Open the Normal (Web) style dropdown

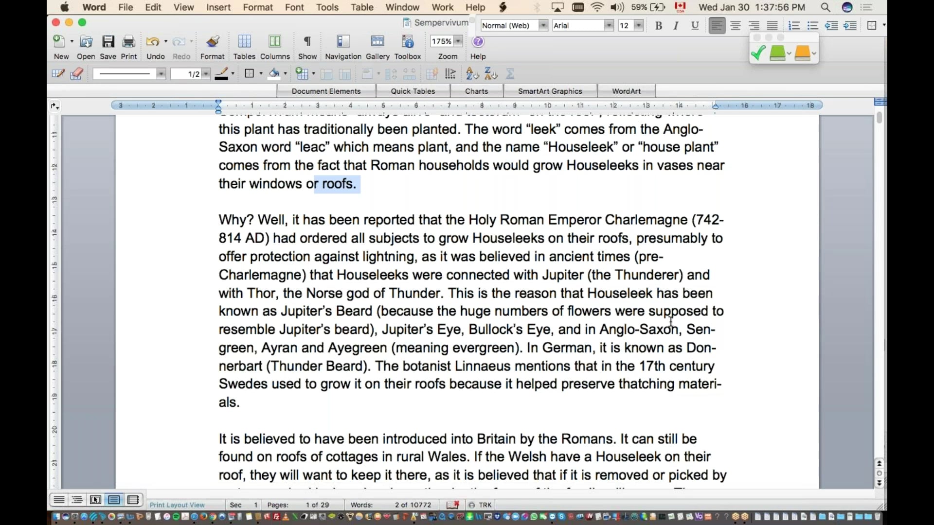click(543, 26)
